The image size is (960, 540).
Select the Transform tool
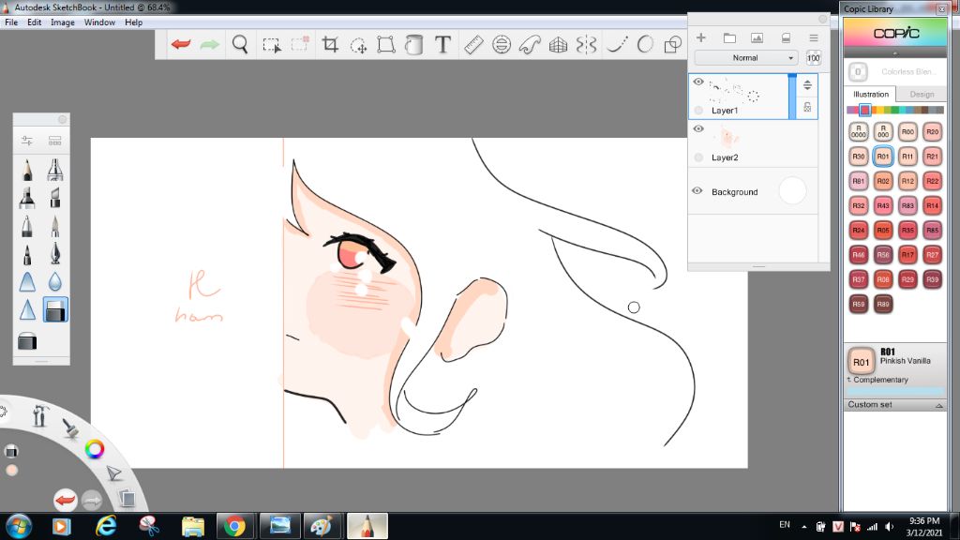pyautogui.click(x=385, y=44)
